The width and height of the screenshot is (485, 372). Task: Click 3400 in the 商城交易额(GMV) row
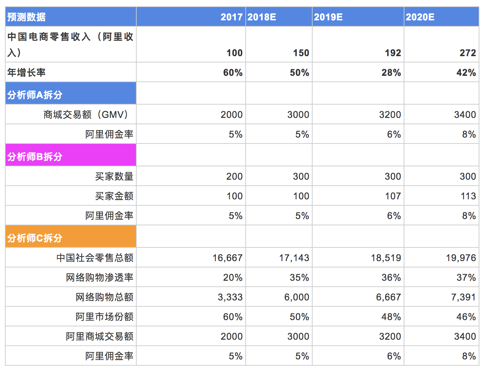click(465, 115)
